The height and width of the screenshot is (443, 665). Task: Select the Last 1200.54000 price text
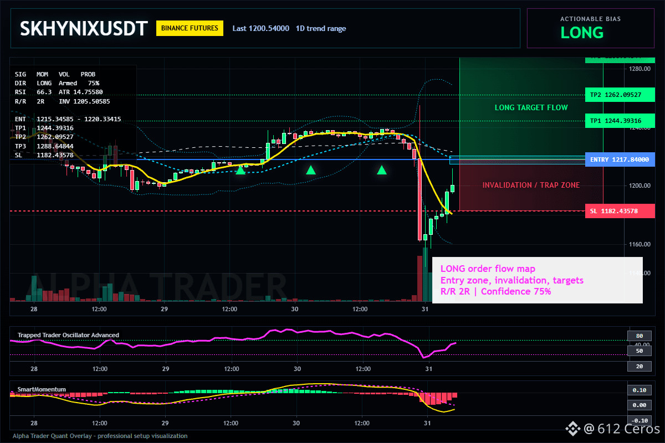260,28
